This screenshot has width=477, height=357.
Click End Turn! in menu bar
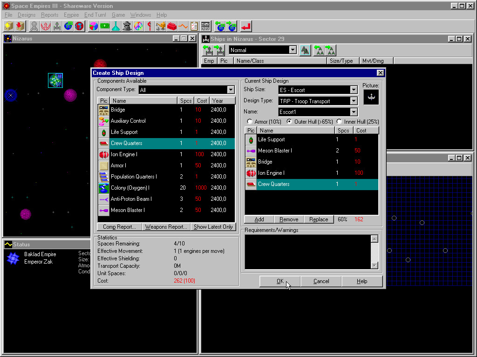coord(95,15)
